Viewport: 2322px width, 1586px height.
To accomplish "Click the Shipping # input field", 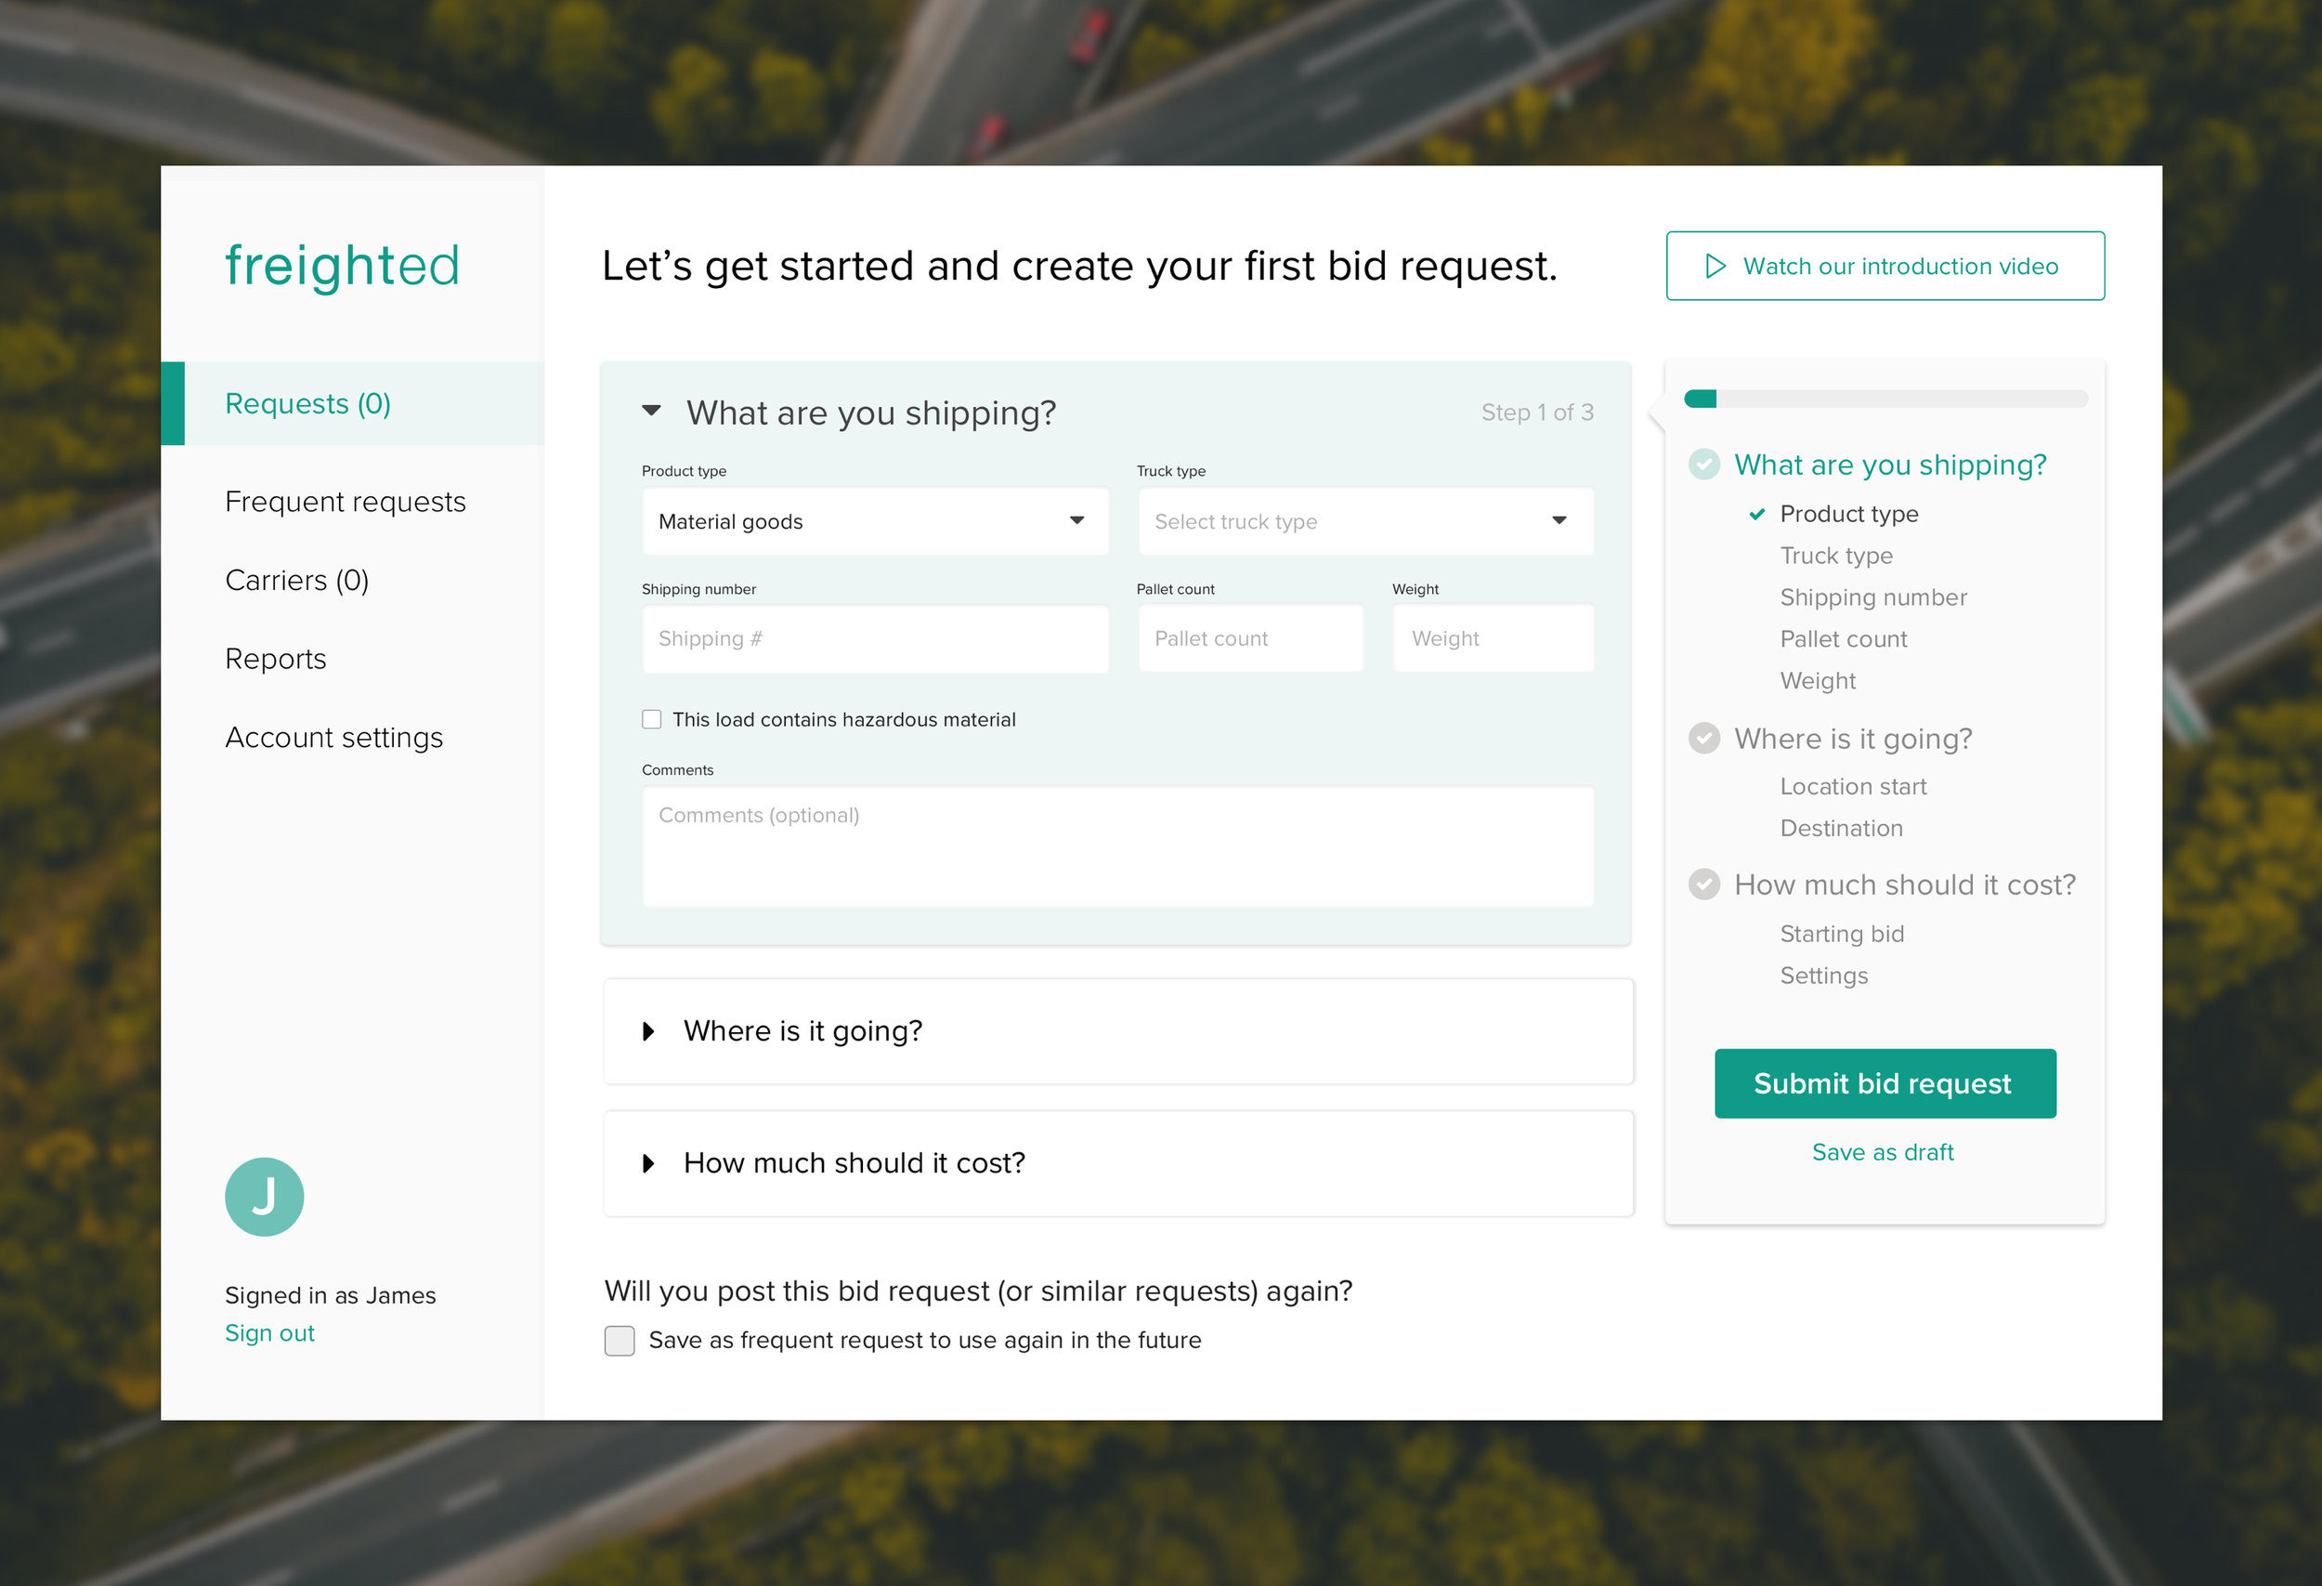I will coord(875,639).
